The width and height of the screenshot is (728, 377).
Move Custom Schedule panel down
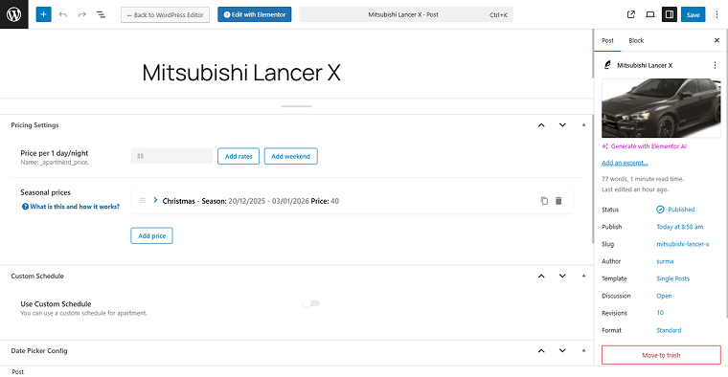(562, 276)
